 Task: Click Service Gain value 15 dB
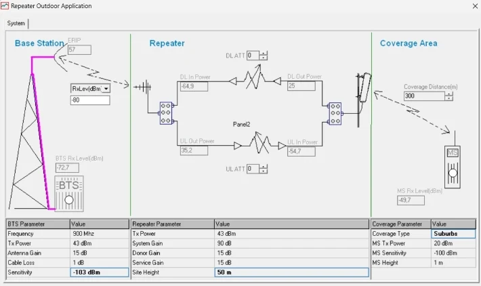tap(291, 263)
